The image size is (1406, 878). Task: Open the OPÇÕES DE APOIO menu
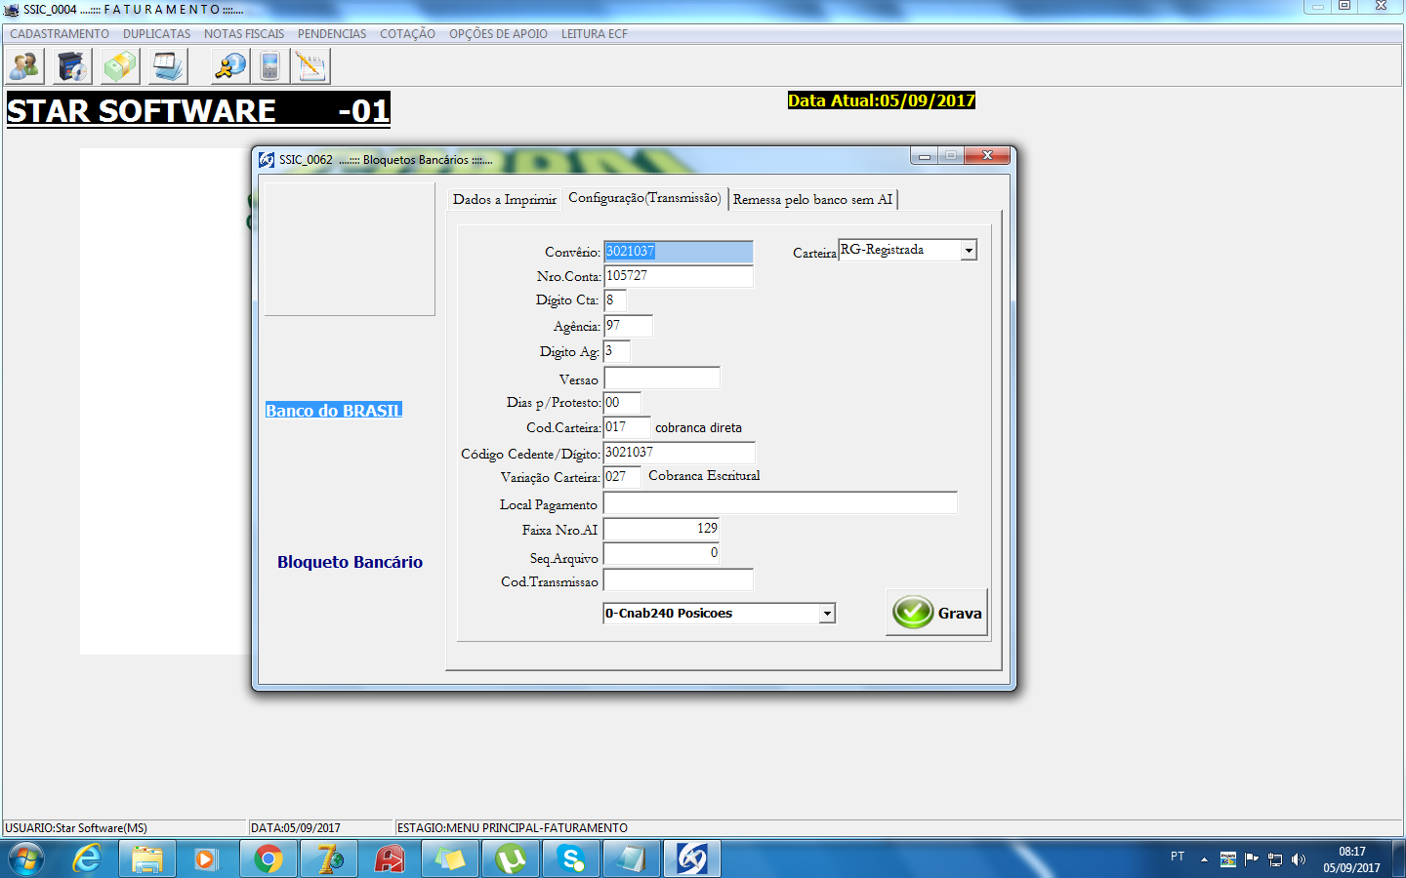(498, 34)
